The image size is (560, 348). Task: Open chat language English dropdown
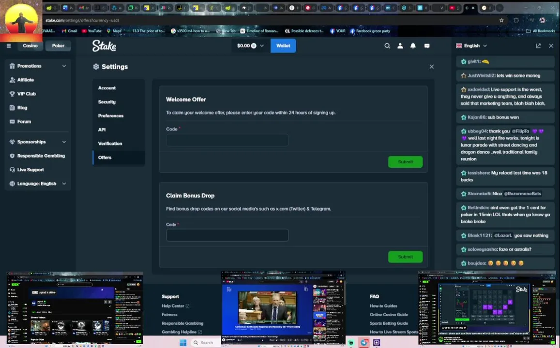[x=471, y=45]
